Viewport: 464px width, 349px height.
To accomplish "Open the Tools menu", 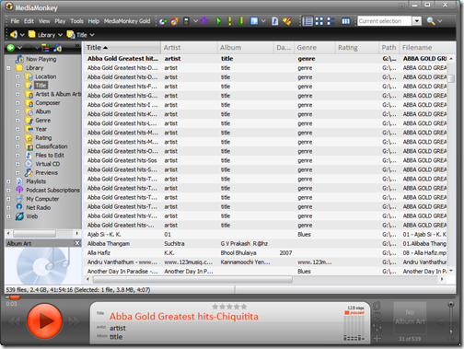I will pyautogui.click(x=76, y=21).
